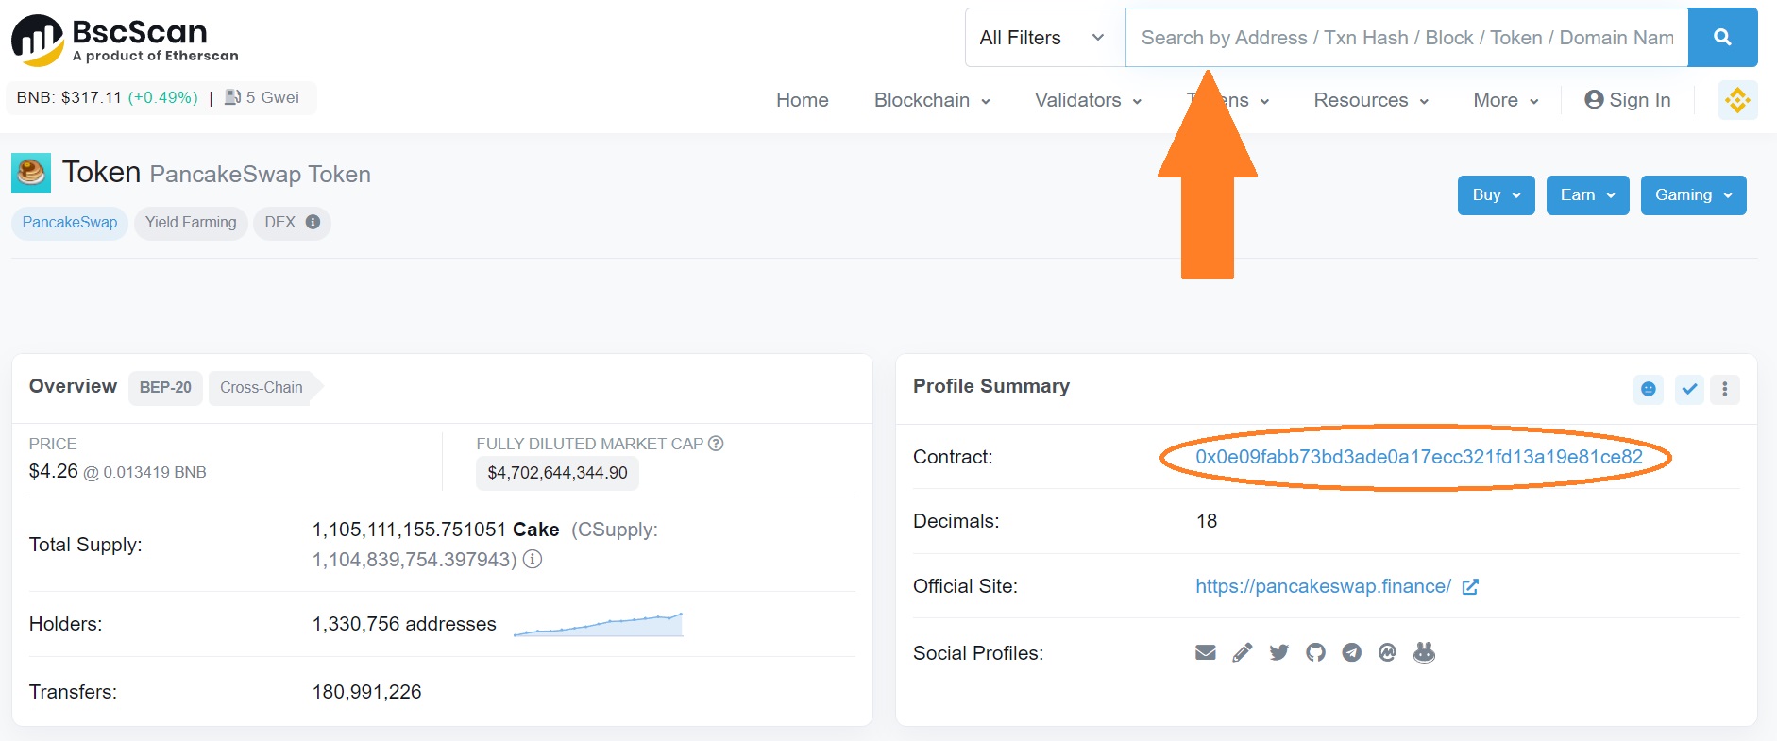Expand the Resources menu

click(1371, 100)
